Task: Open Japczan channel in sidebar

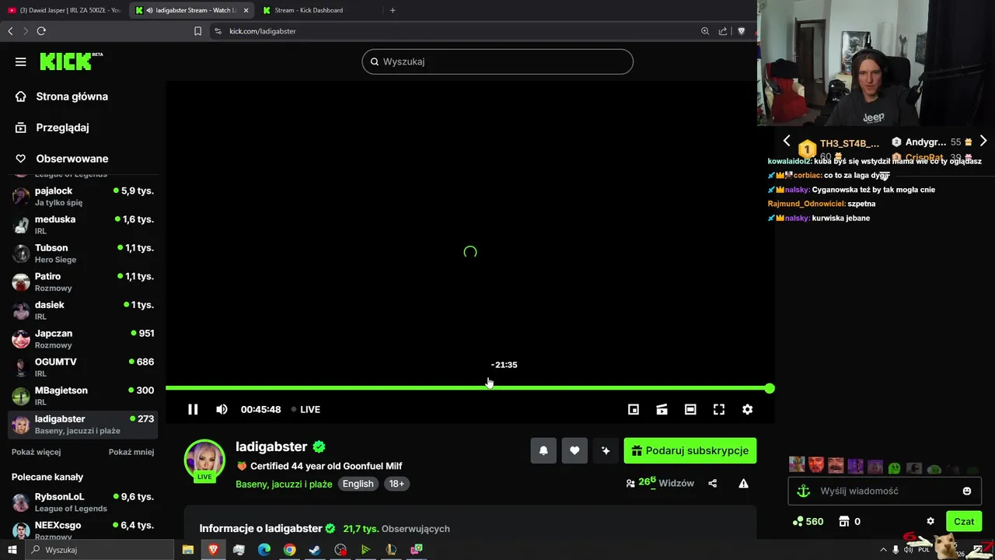Action: coord(82,339)
